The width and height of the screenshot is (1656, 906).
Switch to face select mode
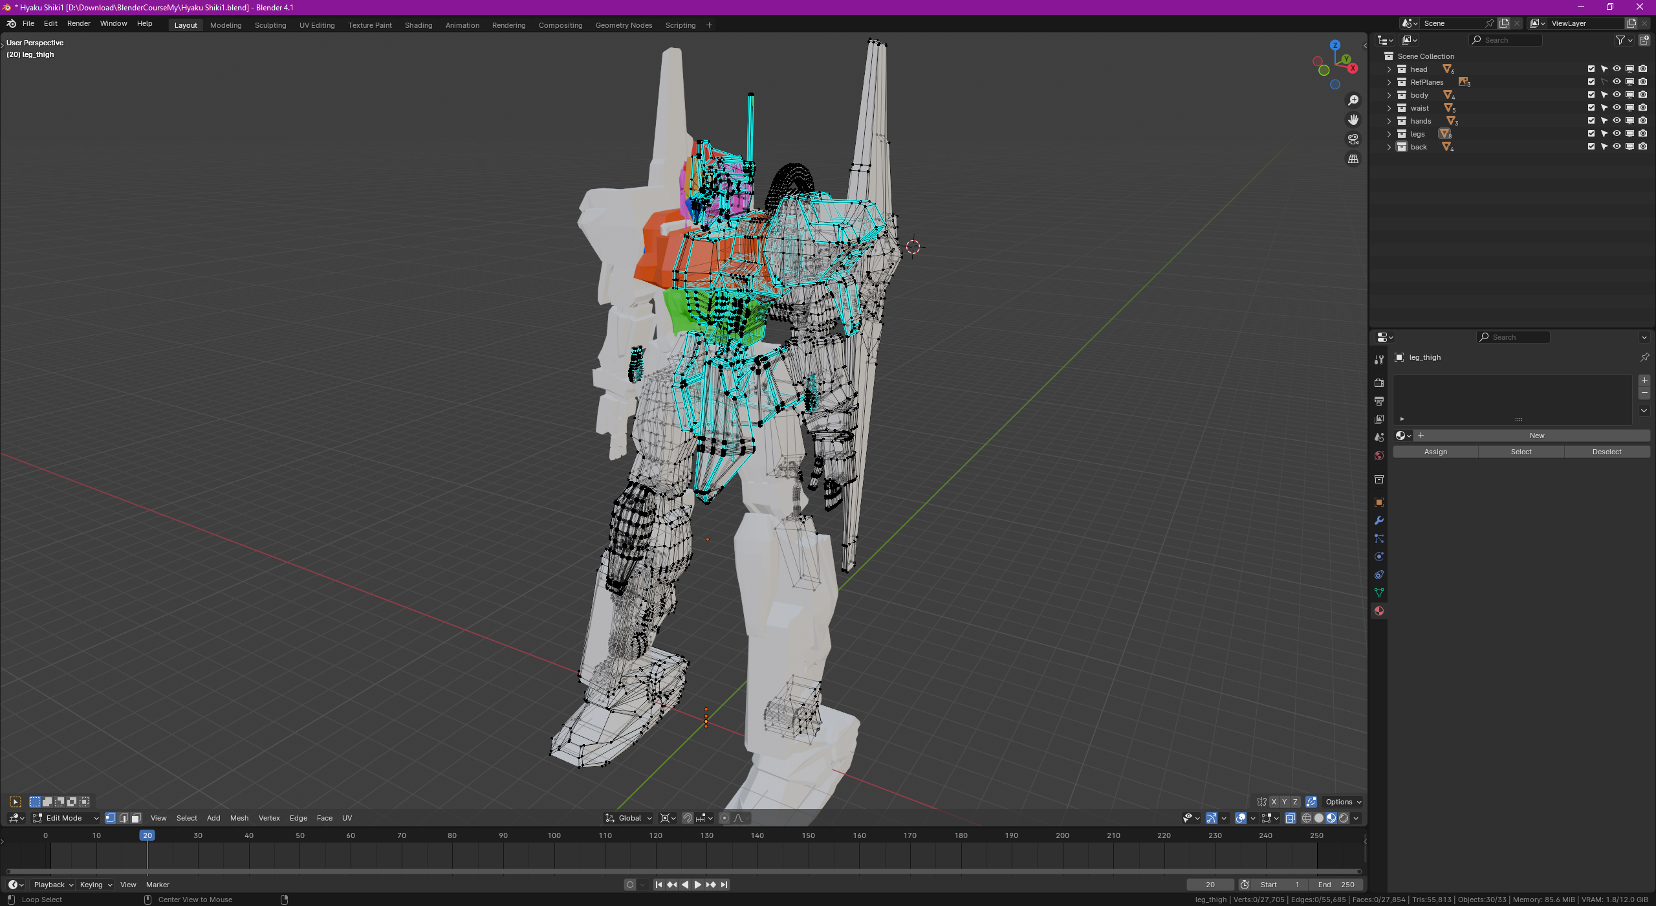pyautogui.click(x=136, y=818)
